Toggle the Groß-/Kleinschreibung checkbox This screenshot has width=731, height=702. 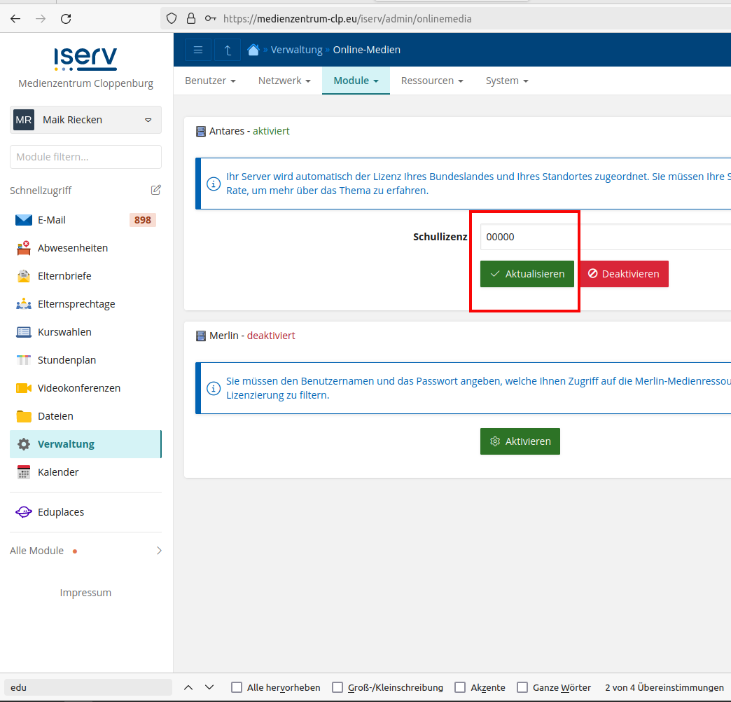point(337,687)
